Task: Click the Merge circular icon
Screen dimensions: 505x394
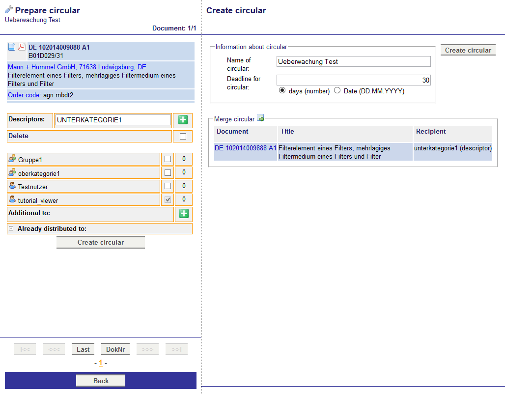Action: [260, 118]
